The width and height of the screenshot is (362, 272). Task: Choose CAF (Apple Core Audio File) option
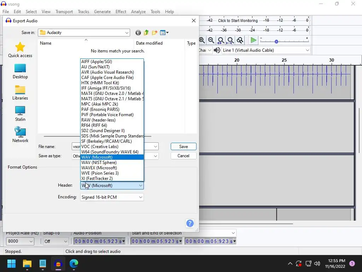coord(112,78)
